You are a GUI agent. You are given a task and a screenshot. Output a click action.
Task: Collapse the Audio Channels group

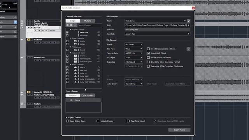click(70, 65)
